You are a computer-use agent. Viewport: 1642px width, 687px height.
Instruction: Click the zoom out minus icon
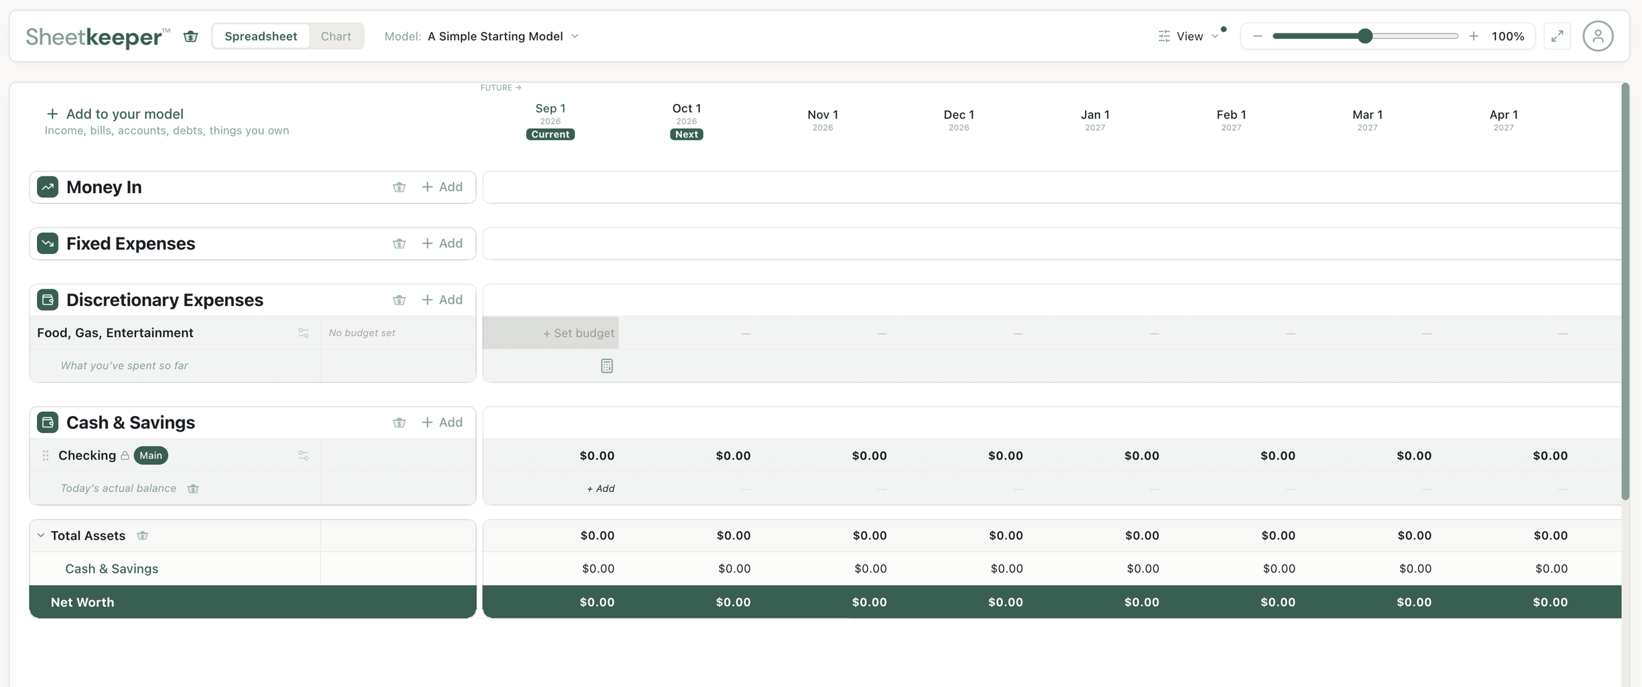coord(1257,36)
